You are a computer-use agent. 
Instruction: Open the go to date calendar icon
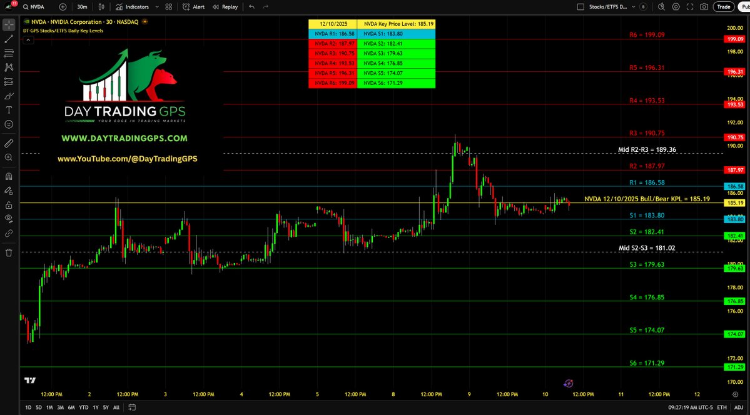(x=132, y=407)
